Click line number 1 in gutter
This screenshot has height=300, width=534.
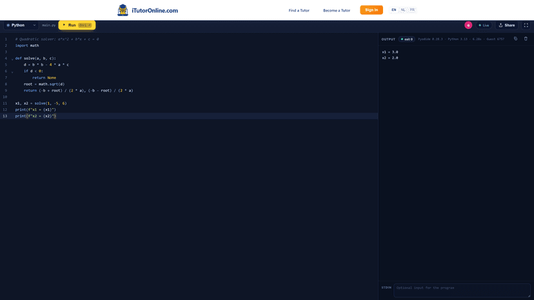(5, 39)
